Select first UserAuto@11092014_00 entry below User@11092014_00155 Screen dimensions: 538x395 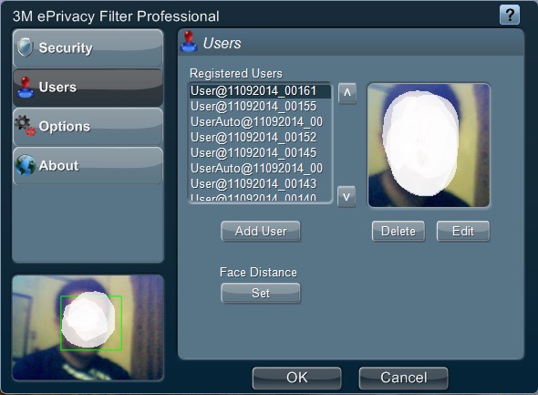[260, 122]
